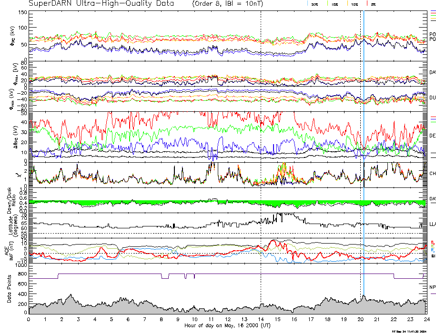The width and height of the screenshot is (436, 333).
Task: Click the red Bz legend label
Action: click(432, 242)
